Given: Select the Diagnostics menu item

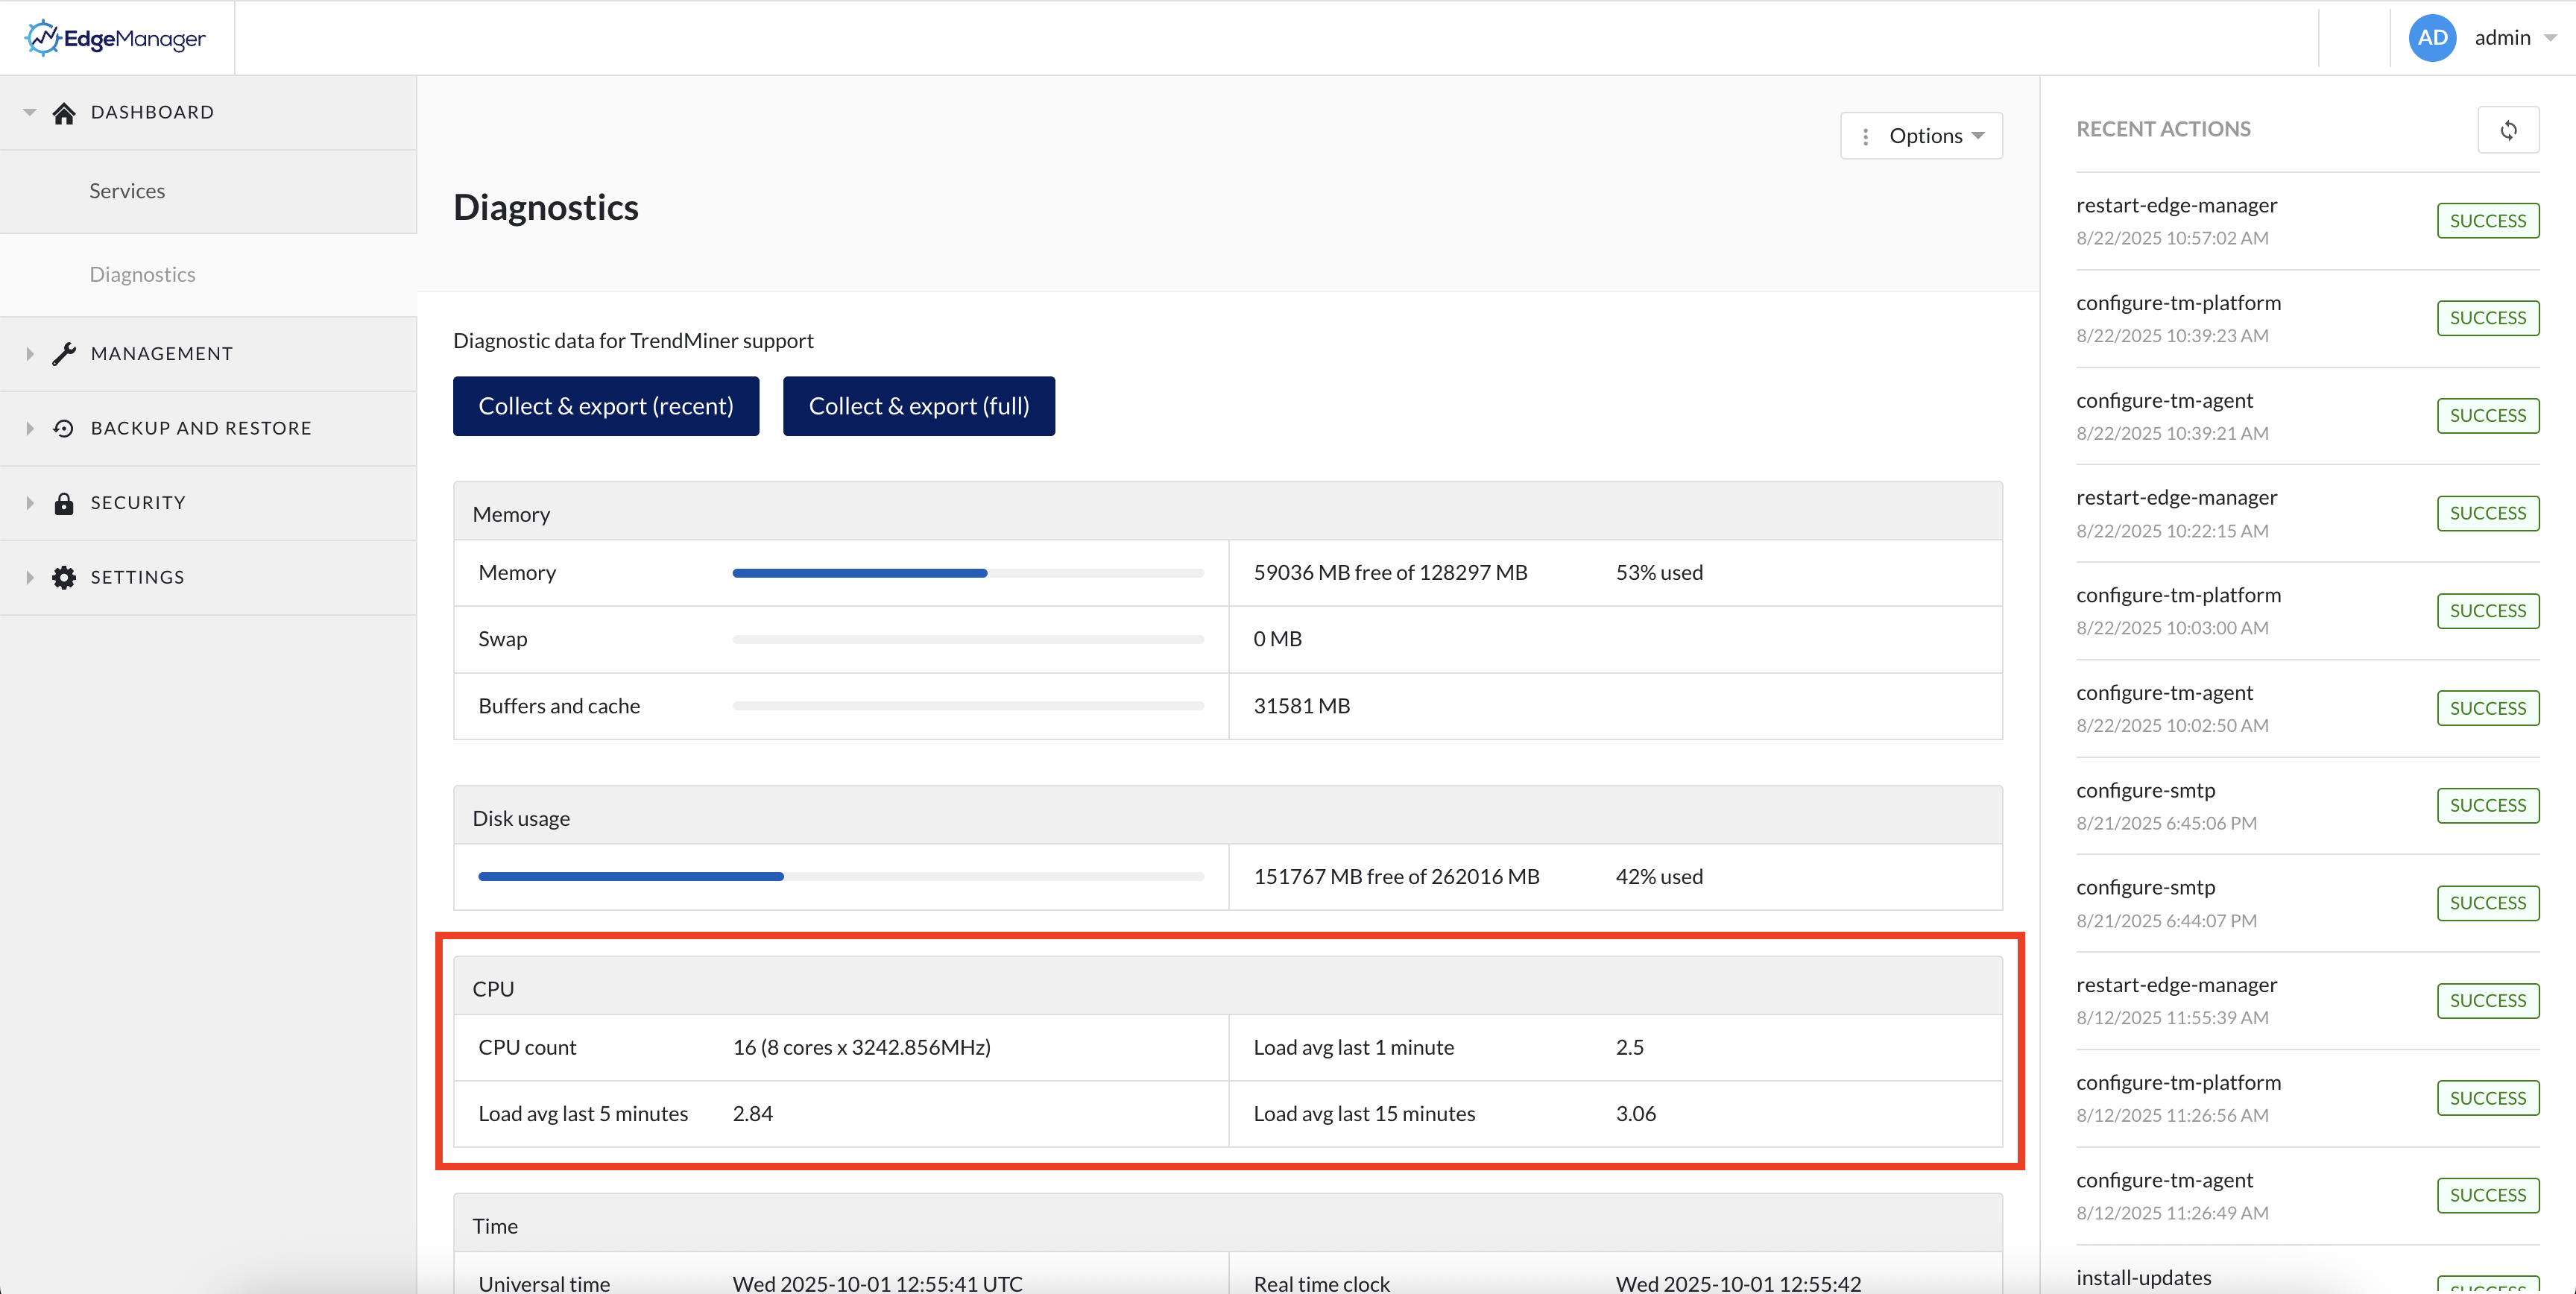Looking at the screenshot, I should [x=142, y=275].
